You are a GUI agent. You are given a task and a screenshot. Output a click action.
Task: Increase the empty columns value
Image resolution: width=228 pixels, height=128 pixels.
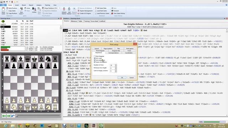point(116,70)
